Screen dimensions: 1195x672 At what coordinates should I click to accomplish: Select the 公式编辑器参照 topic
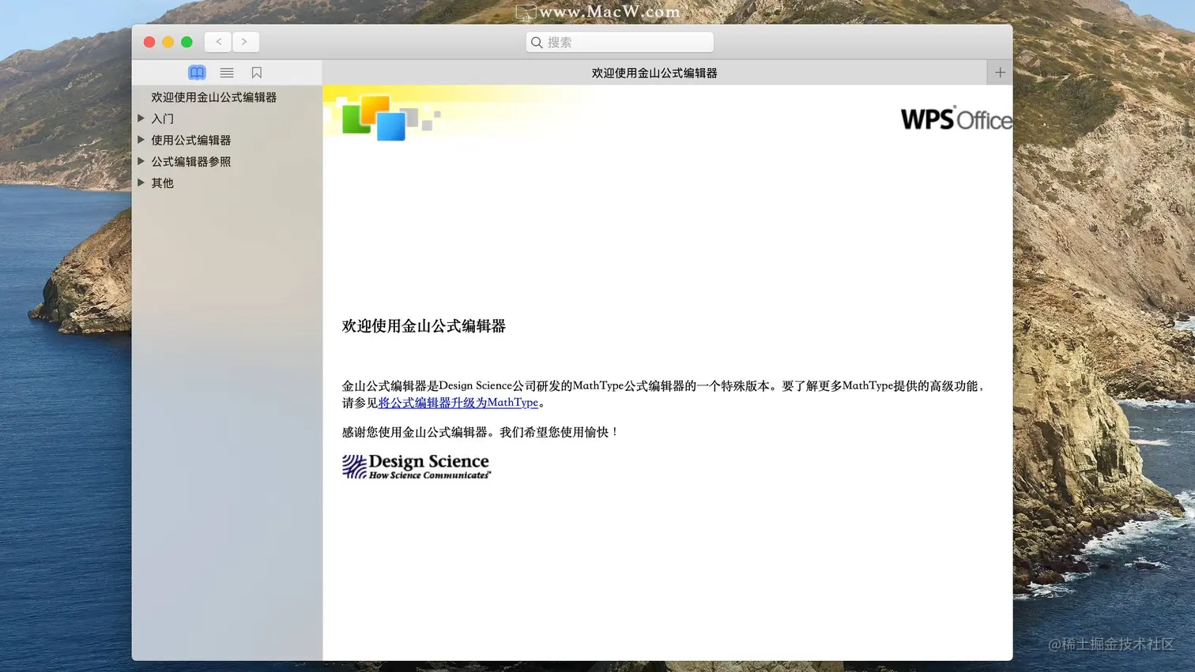pos(191,161)
